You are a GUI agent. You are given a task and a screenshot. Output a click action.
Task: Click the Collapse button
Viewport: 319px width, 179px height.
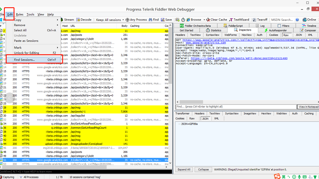203,169
